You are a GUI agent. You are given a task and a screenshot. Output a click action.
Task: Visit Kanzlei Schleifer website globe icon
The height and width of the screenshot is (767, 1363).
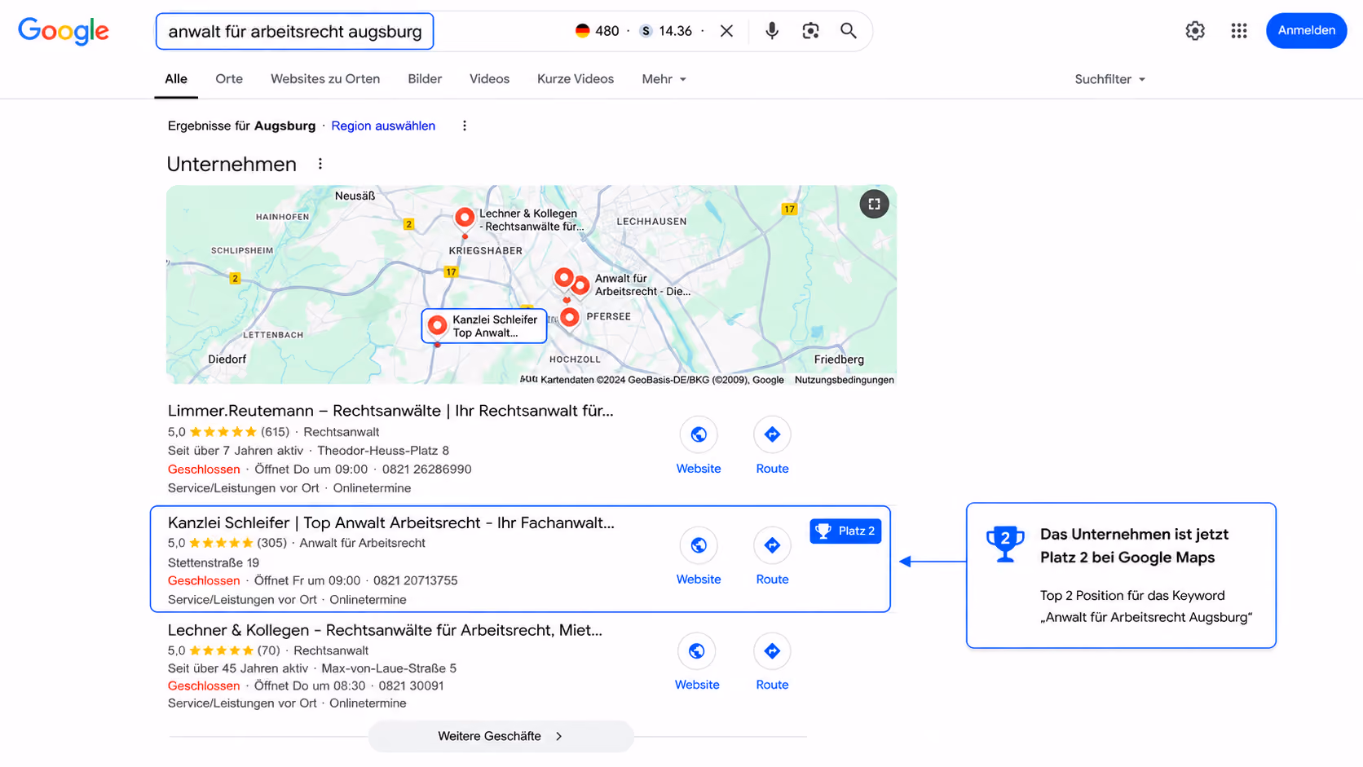[x=699, y=545]
